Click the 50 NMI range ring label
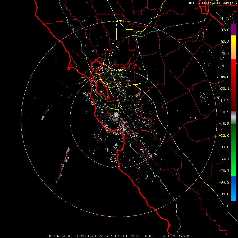 [x=119, y=70]
